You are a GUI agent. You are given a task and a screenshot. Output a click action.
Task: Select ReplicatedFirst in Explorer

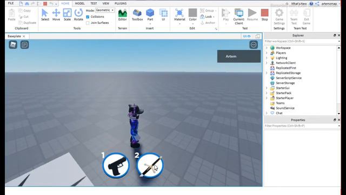click(x=286, y=68)
